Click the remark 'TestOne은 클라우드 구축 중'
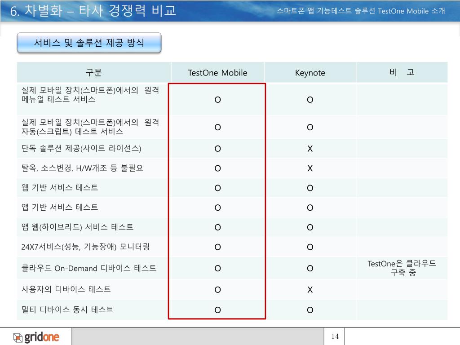Screen dimensions: 460x345 point(402,268)
